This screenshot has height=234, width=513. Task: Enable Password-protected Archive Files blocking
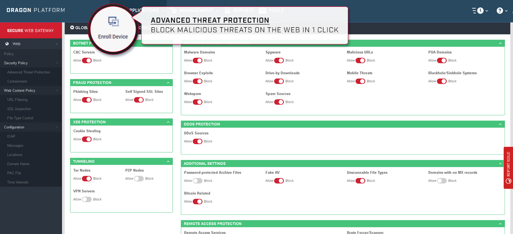coord(198,181)
